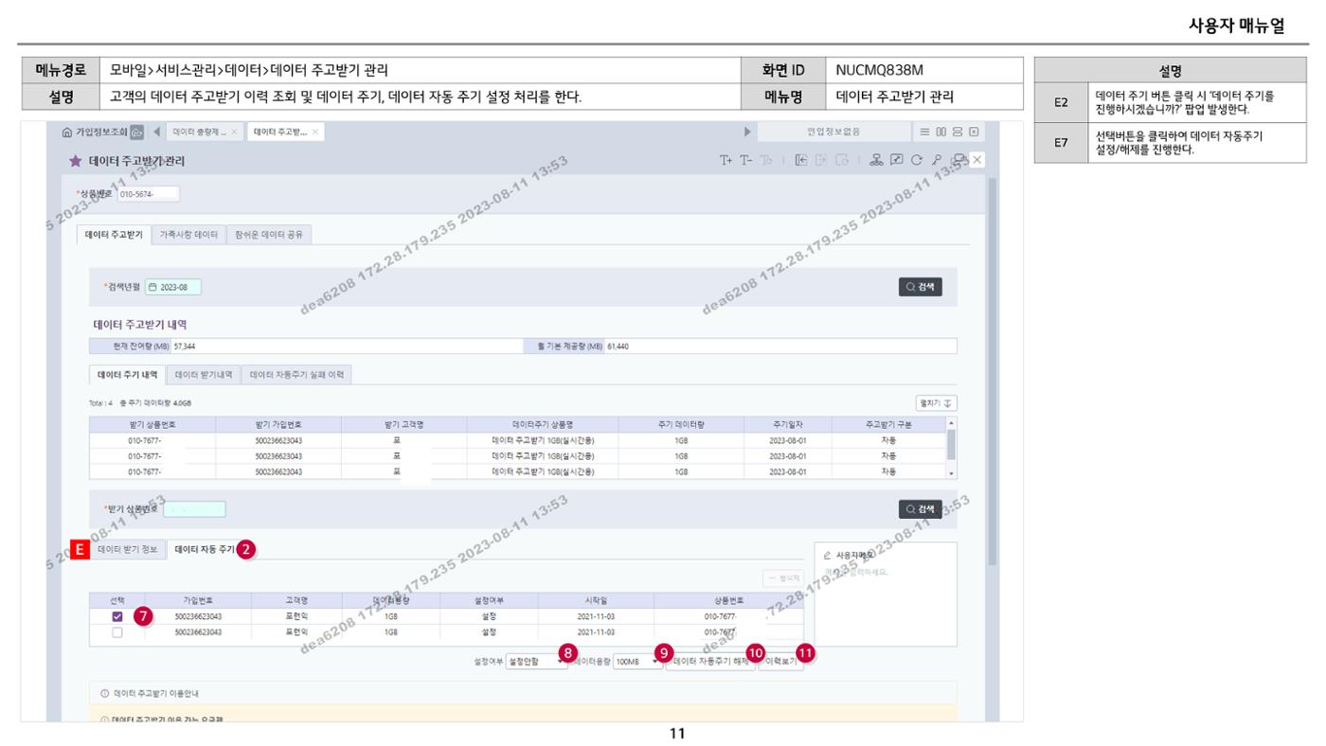Reset text size with To icon

click(x=764, y=161)
